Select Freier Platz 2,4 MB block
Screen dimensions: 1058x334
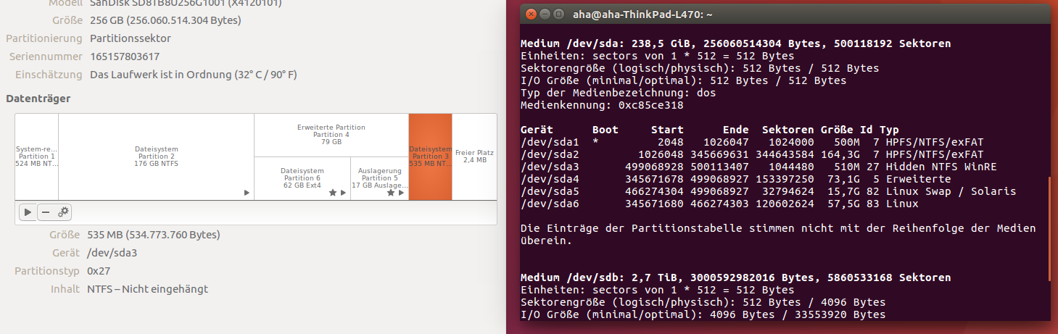coord(474,156)
